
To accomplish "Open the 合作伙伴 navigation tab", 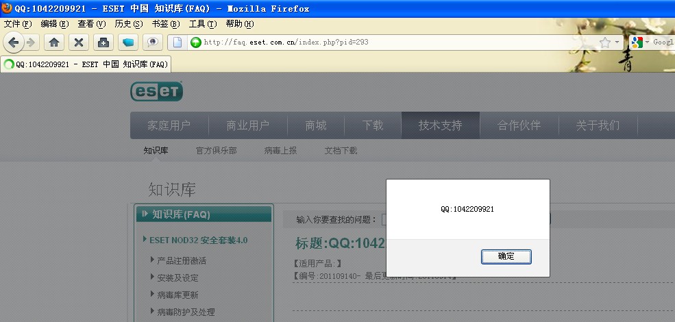I will 519,125.
